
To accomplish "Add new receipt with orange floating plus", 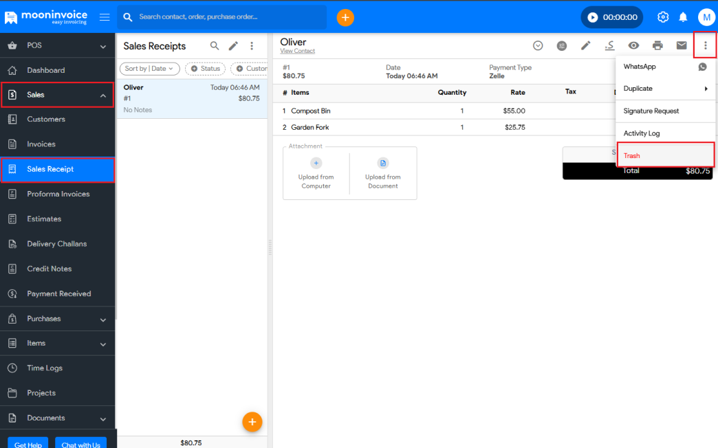I will pyautogui.click(x=252, y=422).
